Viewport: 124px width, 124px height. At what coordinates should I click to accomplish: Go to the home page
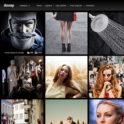click(x=39, y=6)
